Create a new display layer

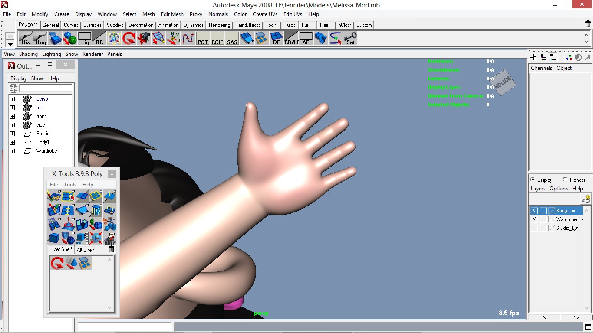[586, 199]
